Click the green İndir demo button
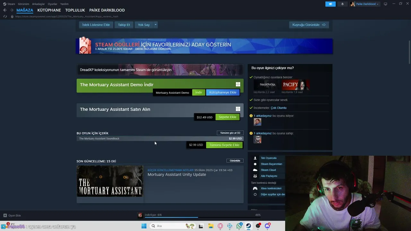The height and width of the screenshot is (231, 411). tap(199, 92)
